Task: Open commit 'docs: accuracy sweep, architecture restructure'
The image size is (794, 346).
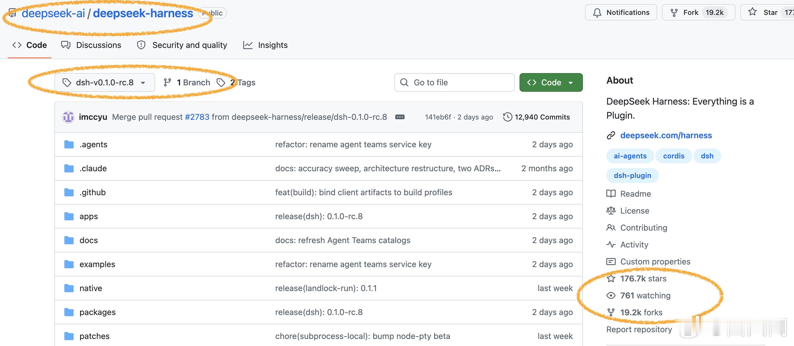Action: [388, 169]
